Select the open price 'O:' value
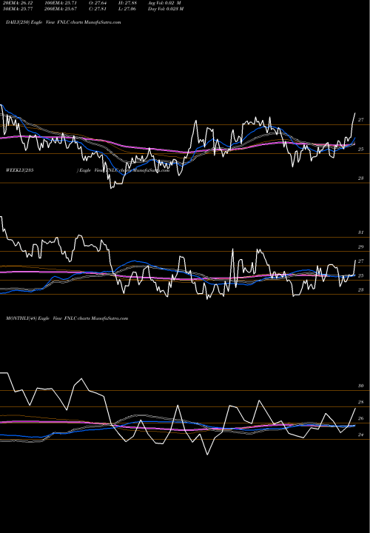The image size is (370, 533). tap(98, 3)
